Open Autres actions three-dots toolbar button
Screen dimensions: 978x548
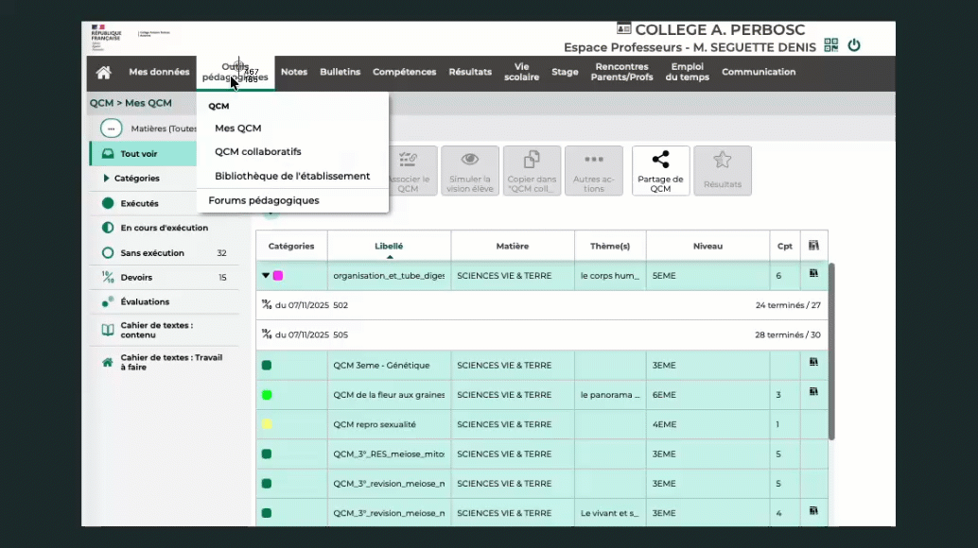tap(593, 171)
